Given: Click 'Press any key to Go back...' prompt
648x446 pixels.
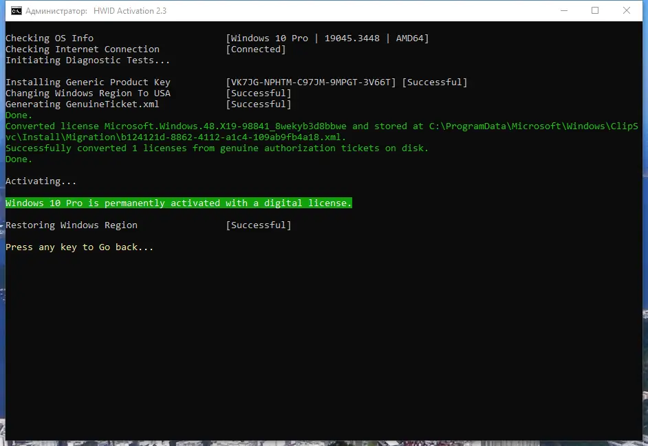Looking at the screenshot, I should pos(79,247).
